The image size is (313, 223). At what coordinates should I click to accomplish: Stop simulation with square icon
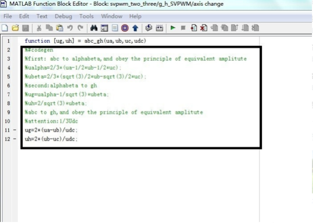click(x=183, y=28)
